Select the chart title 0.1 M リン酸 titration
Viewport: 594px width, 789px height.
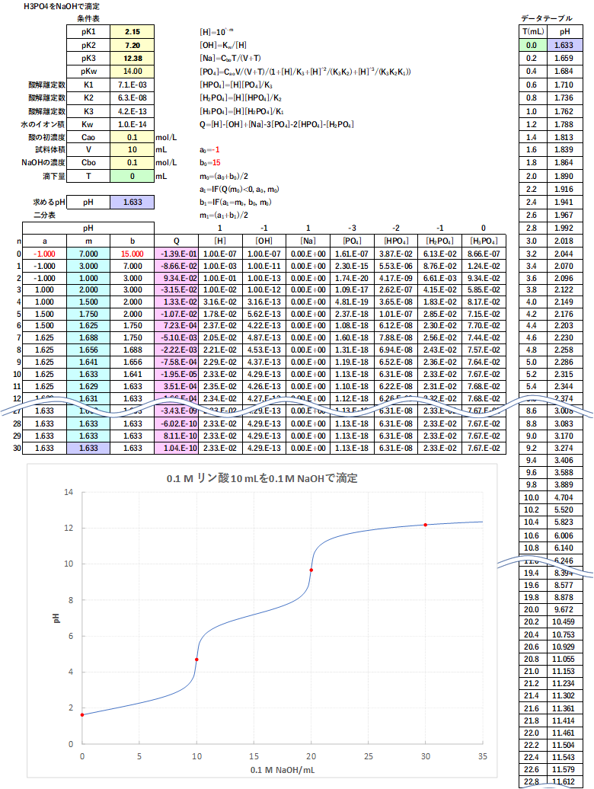click(262, 478)
